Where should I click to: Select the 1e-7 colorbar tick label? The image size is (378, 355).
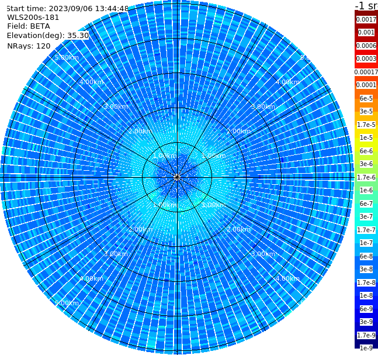[366, 243]
